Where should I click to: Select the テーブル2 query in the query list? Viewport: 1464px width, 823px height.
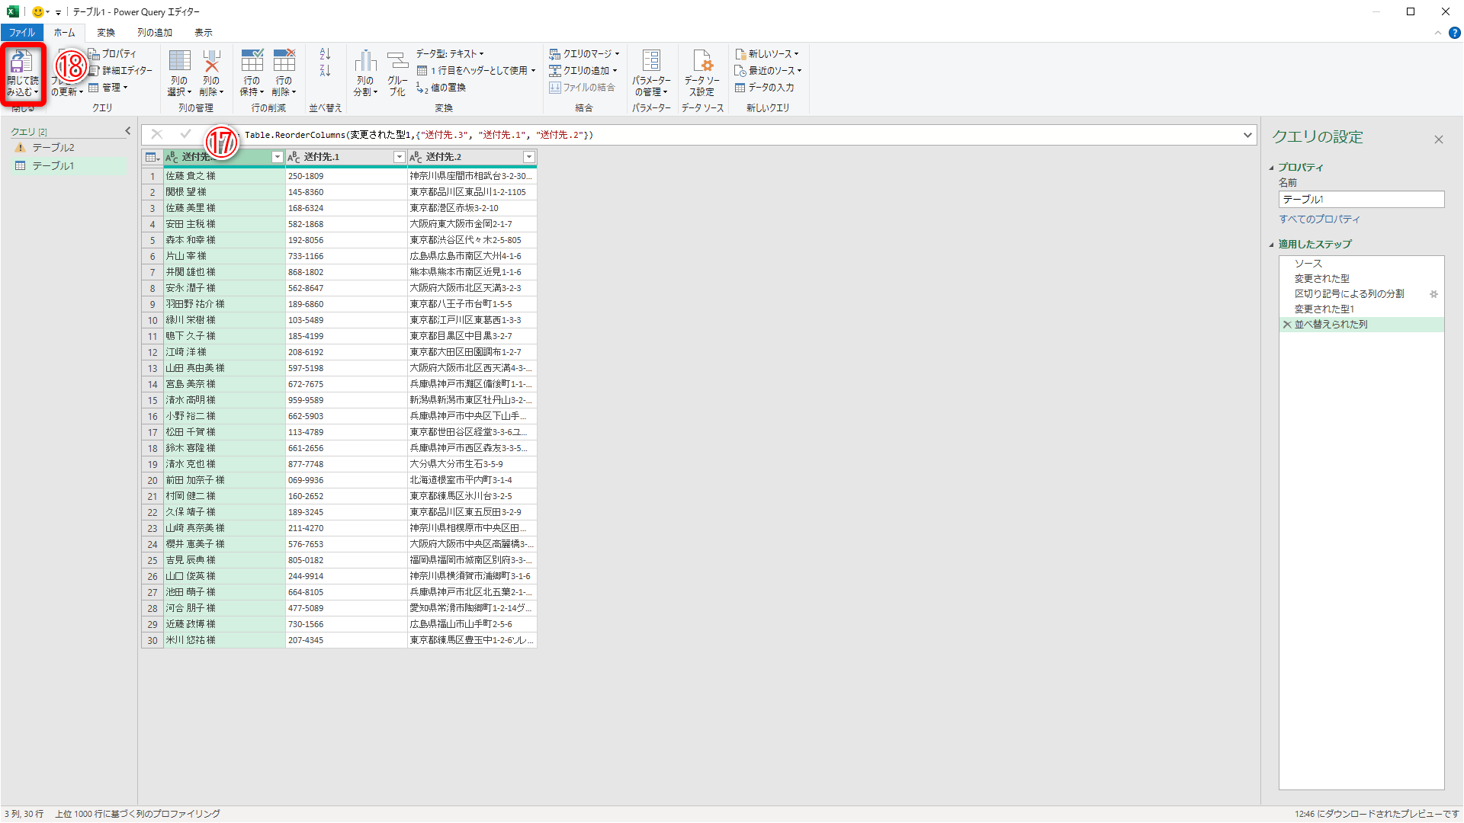coord(53,148)
